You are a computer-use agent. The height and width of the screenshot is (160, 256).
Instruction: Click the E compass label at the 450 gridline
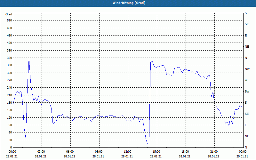(246, 36)
